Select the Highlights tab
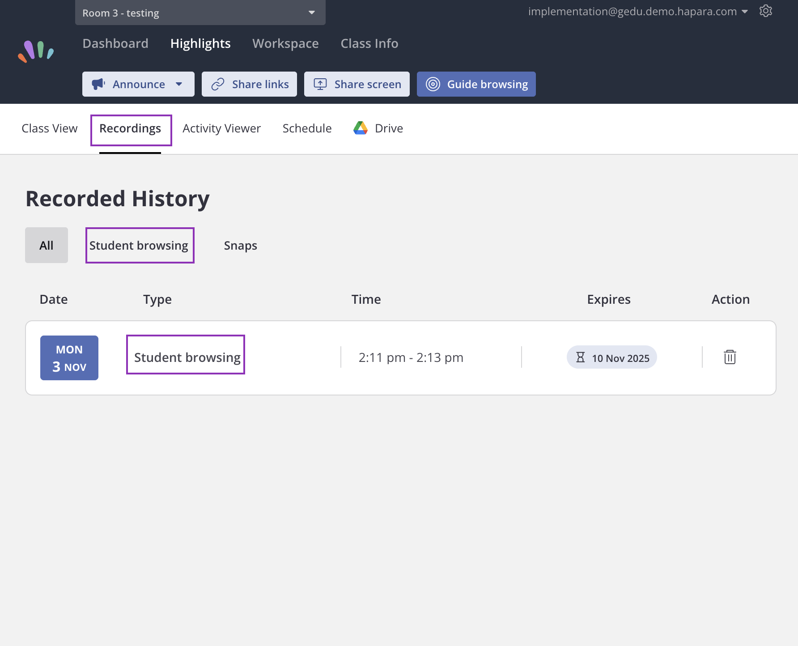This screenshot has width=798, height=646. 200,43
